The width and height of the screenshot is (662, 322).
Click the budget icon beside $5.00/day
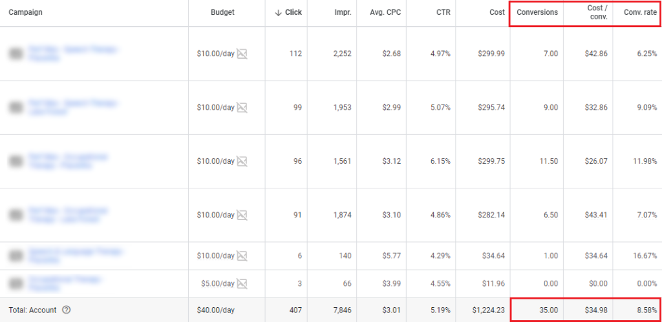tap(242, 283)
